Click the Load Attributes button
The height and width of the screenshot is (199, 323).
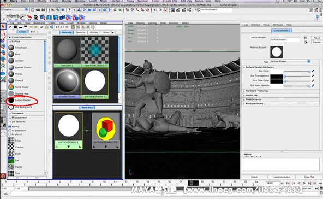point(282,177)
